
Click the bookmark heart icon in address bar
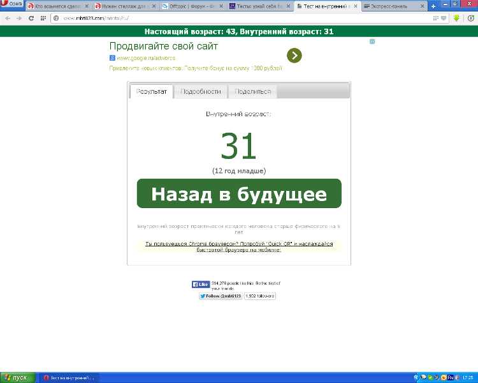444,18
